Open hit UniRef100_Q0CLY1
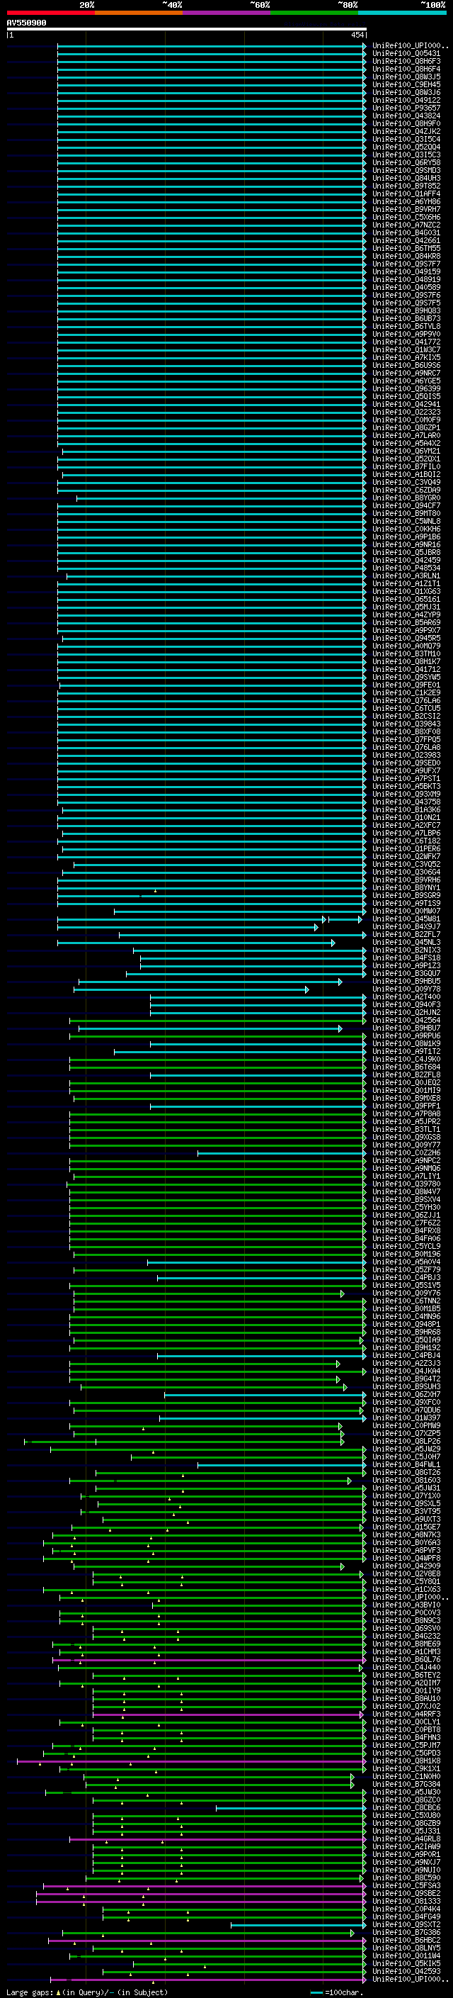 (406, 1722)
